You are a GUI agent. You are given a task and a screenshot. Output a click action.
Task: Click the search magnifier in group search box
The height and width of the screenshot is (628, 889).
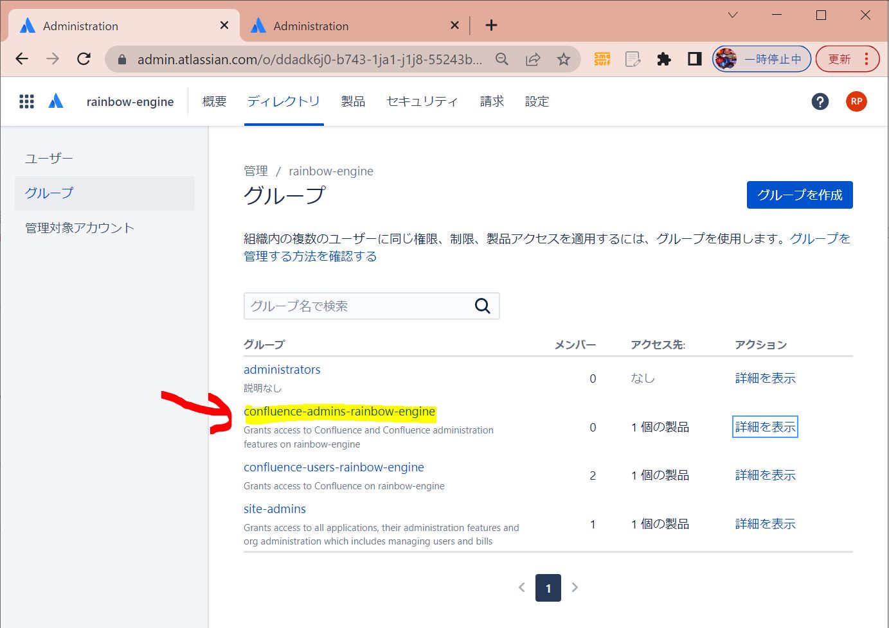pyautogui.click(x=482, y=306)
